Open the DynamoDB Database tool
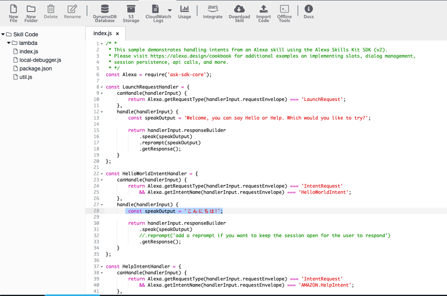Screen dimensions: 447x296 point(105,9)
